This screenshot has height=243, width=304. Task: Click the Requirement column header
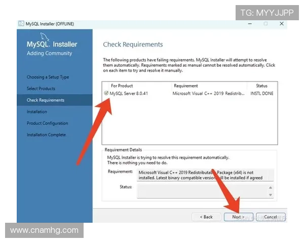click(x=185, y=86)
